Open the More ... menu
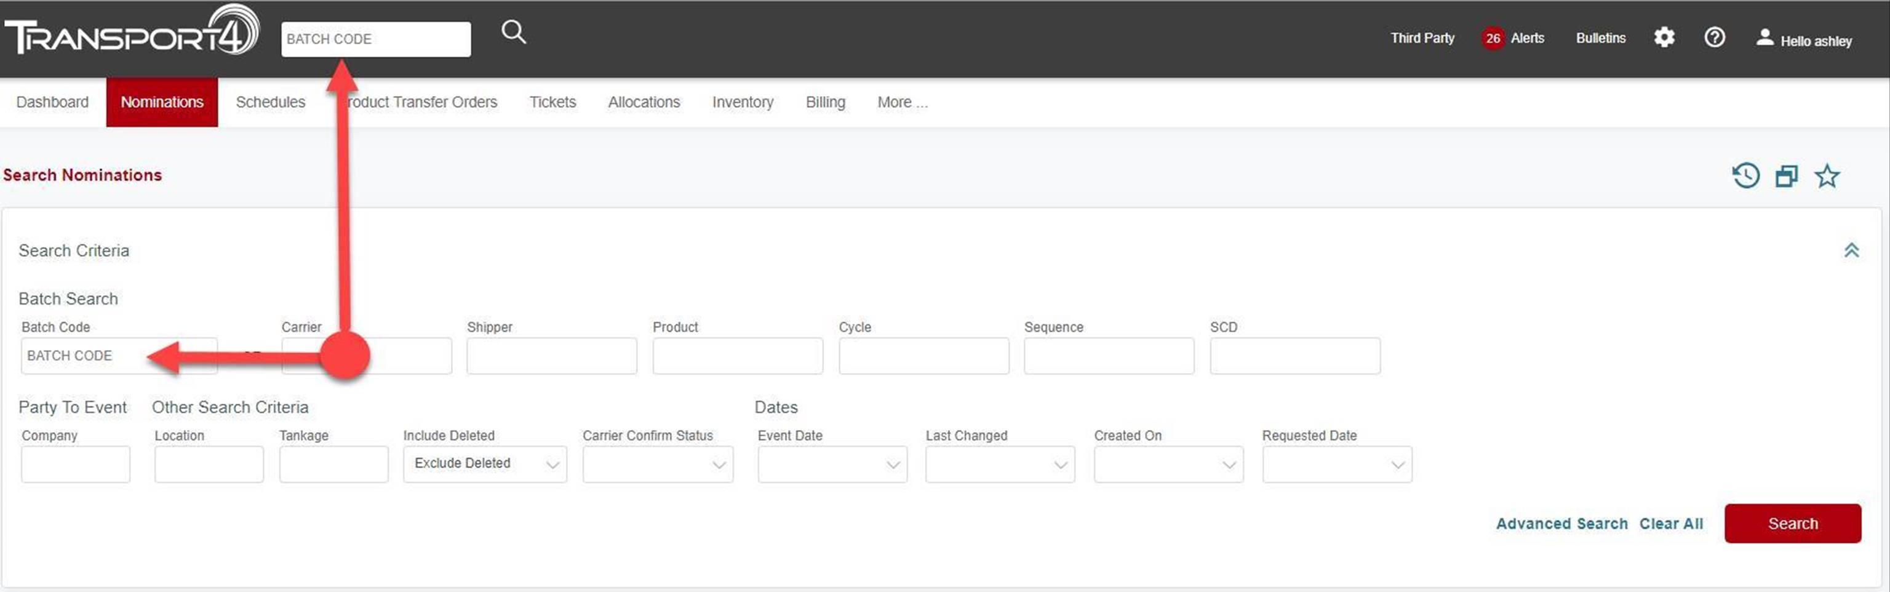The width and height of the screenshot is (1890, 592). tap(902, 102)
